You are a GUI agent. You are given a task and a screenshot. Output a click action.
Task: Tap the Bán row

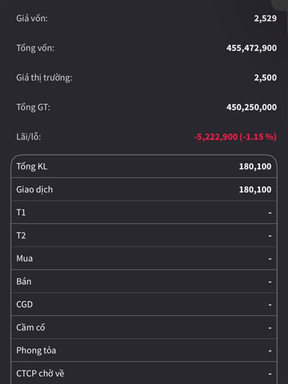144,281
